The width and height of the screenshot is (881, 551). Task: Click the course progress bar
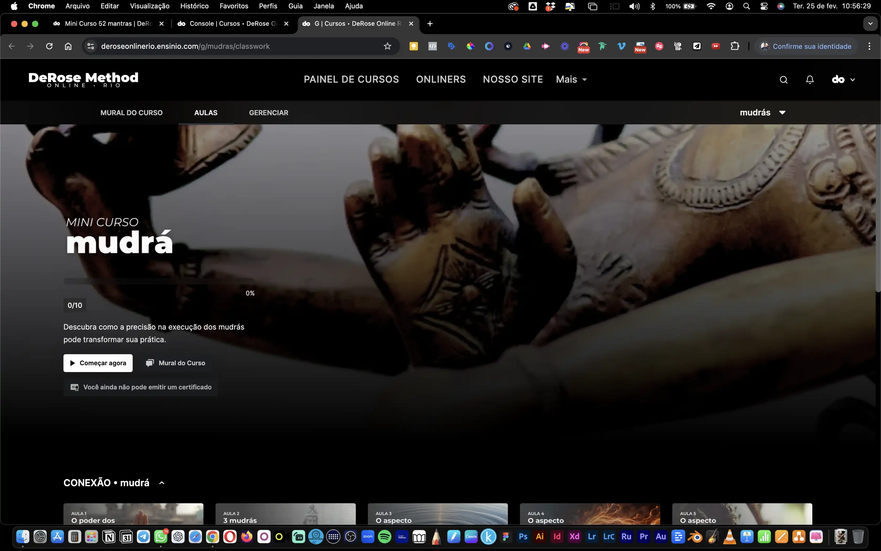tap(159, 281)
